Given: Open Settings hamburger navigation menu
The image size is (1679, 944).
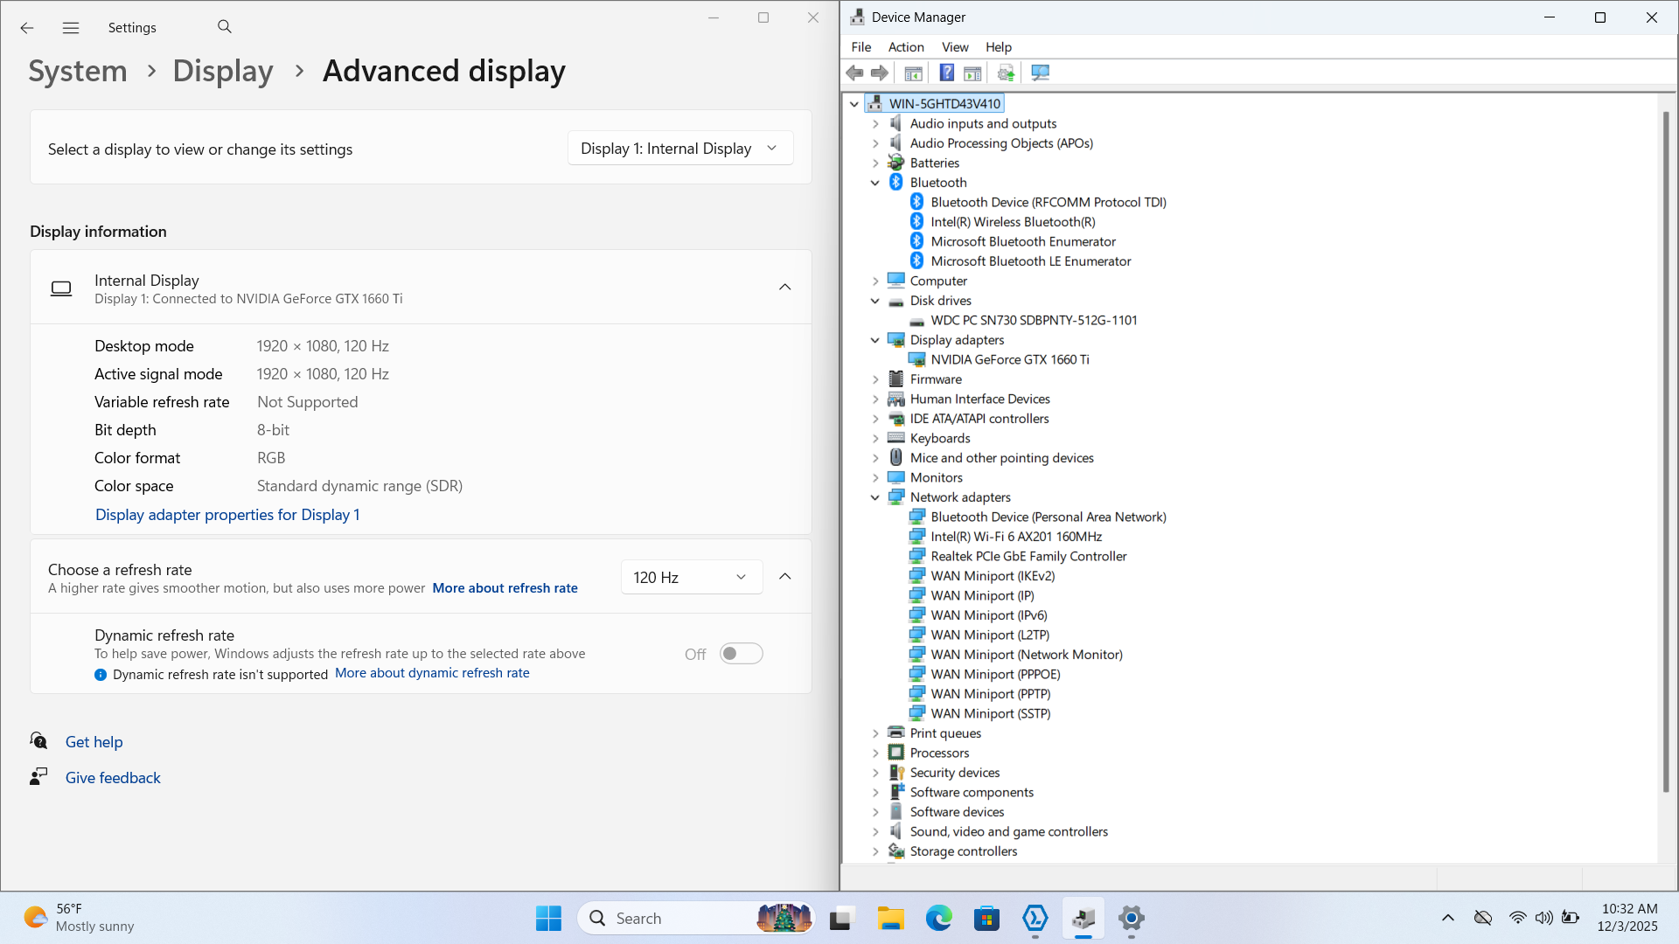Looking at the screenshot, I should tap(71, 28).
